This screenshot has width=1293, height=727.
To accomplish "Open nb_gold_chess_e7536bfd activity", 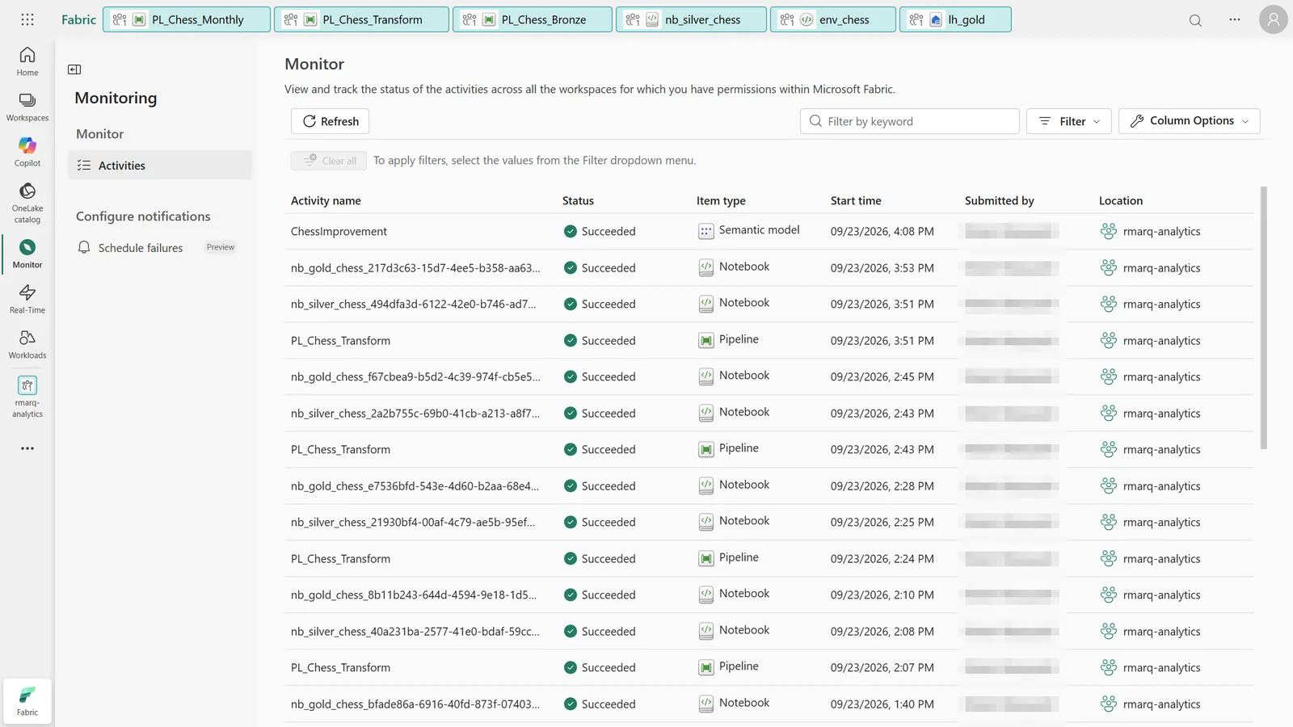I will pos(415,485).
